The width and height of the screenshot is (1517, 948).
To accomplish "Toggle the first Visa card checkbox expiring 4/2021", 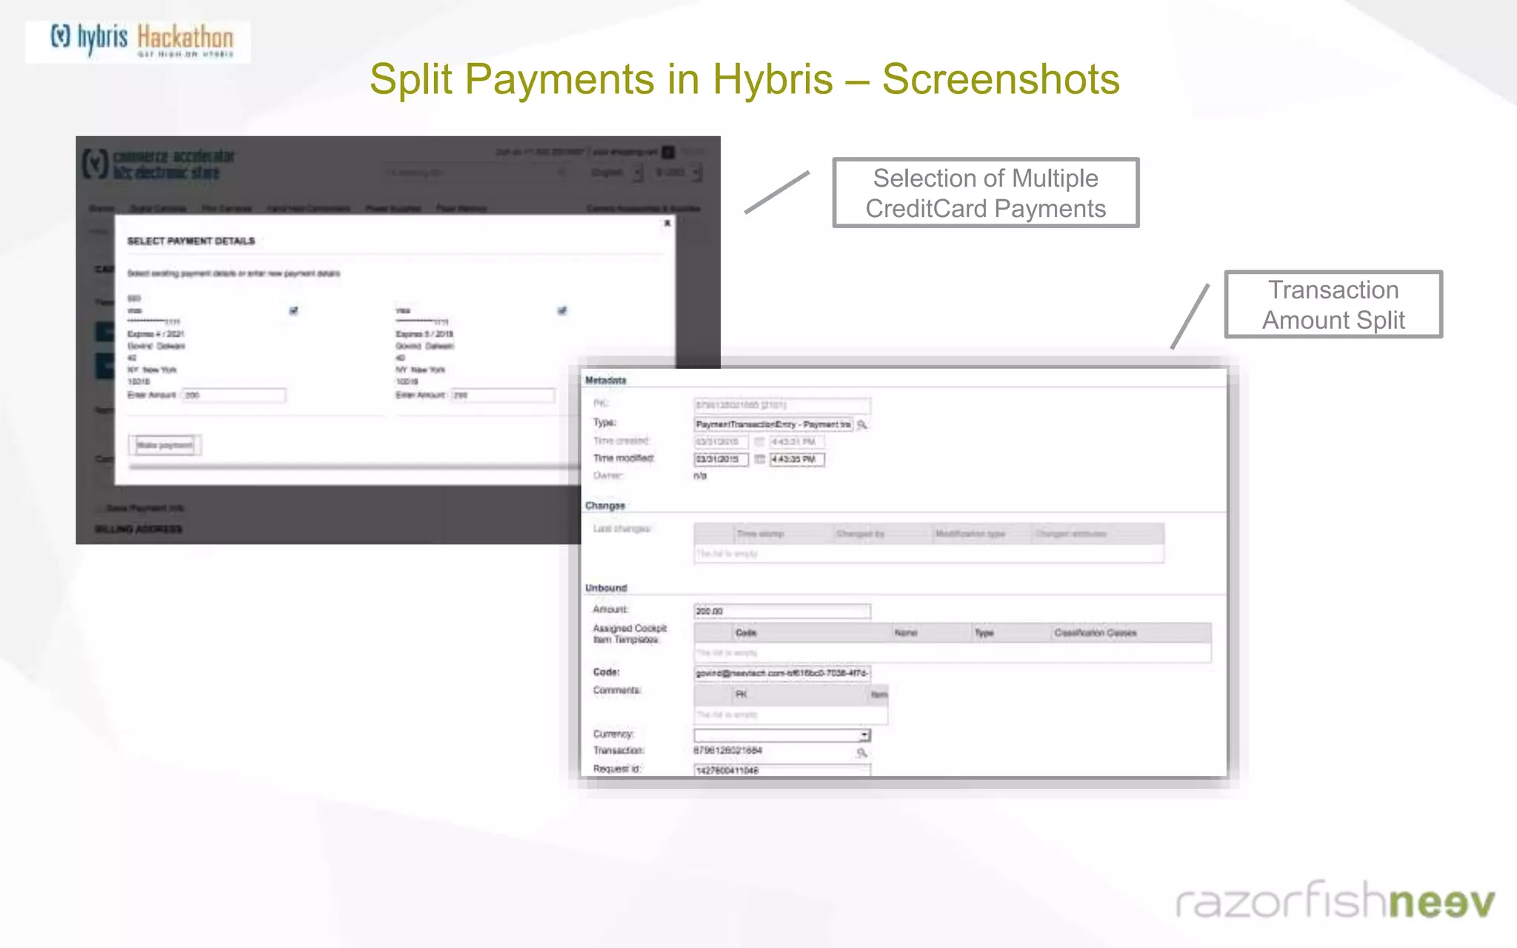I will tap(293, 310).
